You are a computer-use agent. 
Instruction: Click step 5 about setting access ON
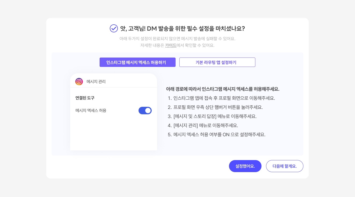point(219,134)
